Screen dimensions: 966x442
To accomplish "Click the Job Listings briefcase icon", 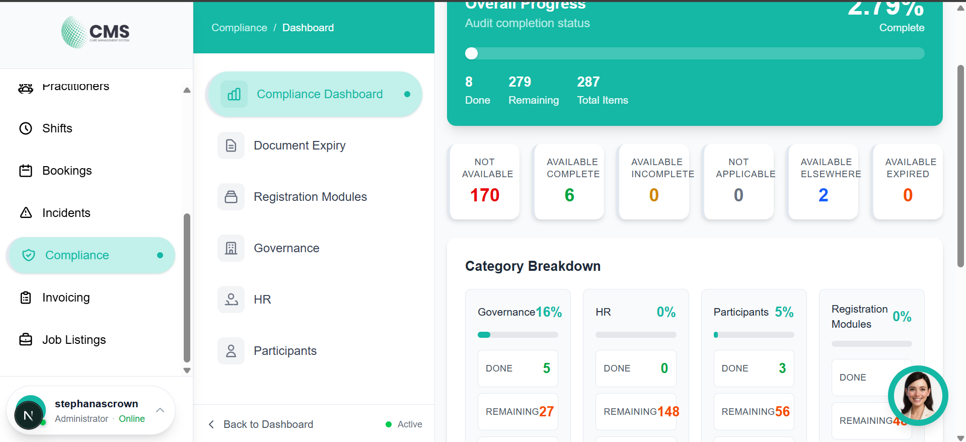I will [x=26, y=340].
